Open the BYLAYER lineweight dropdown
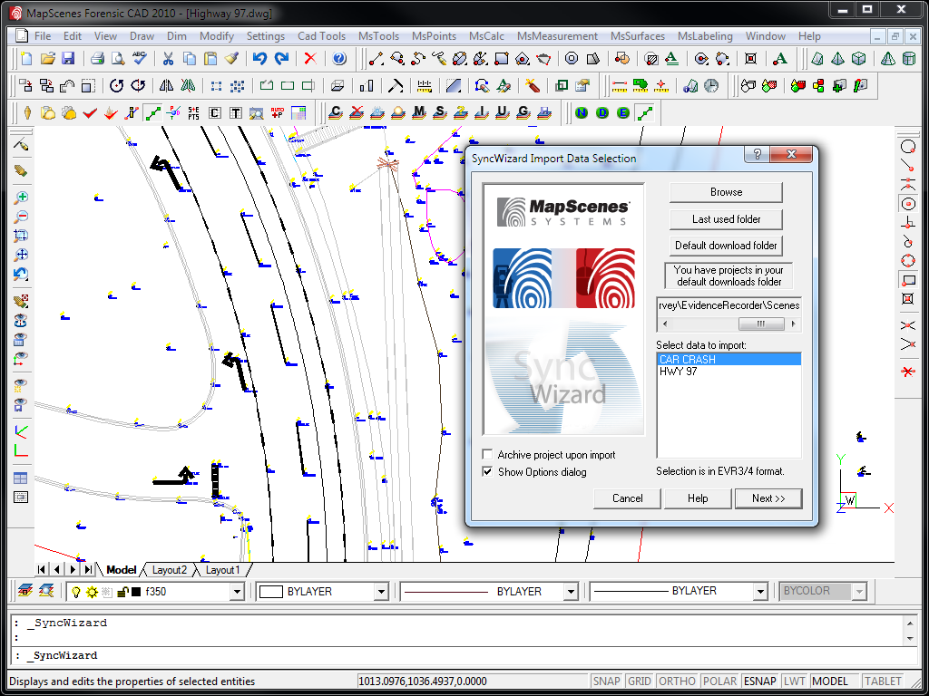This screenshot has width=929, height=696. click(x=761, y=591)
